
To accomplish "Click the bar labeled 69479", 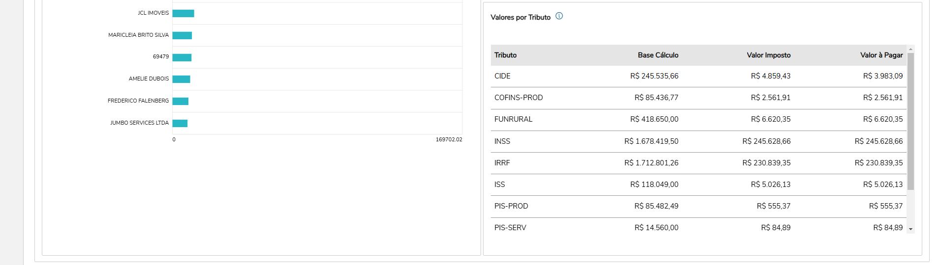I will 182,57.
